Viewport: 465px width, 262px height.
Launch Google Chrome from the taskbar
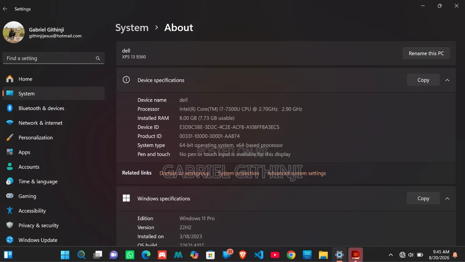291,255
